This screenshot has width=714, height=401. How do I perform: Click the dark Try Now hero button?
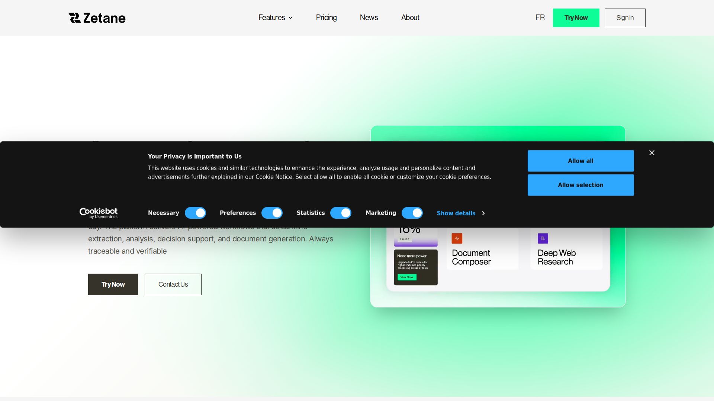(113, 284)
